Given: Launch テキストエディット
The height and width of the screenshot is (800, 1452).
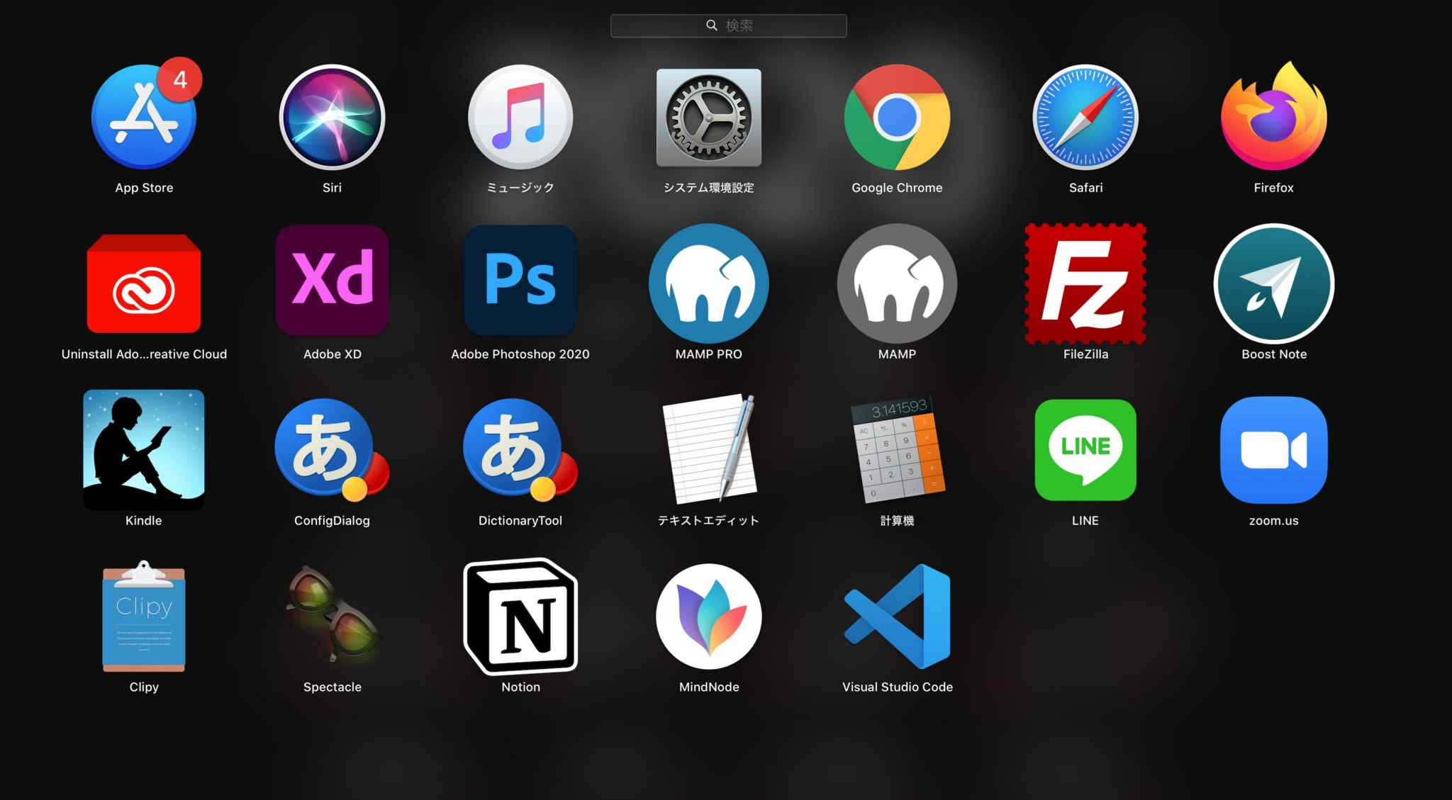Looking at the screenshot, I should [x=709, y=449].
